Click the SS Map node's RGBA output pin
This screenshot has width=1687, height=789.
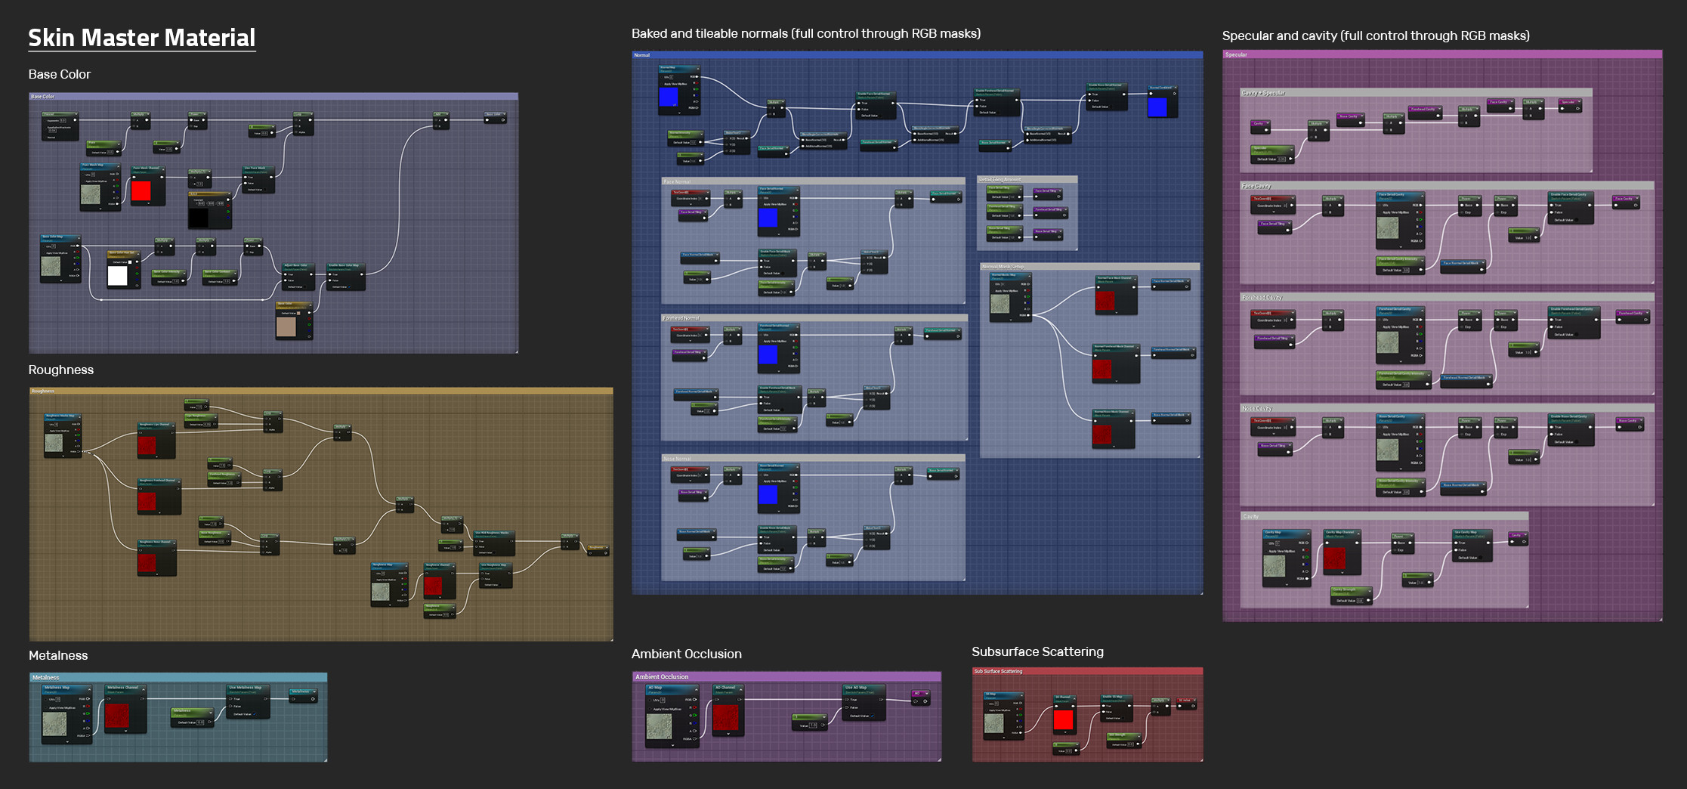(1021, 733)
